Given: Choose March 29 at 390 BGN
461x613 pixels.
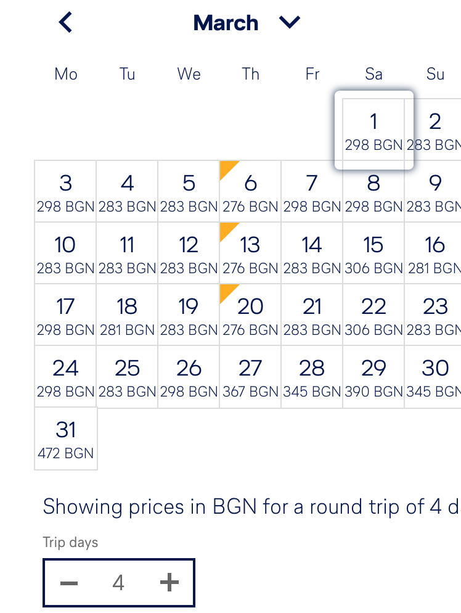Looking at the screenshot, I should click(373, 377).
